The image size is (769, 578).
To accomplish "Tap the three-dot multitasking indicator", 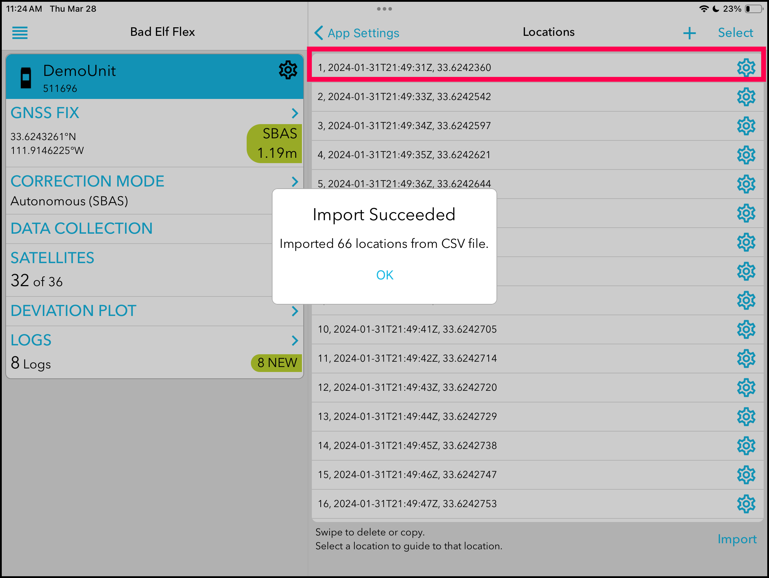I will [x=384, y=9].
